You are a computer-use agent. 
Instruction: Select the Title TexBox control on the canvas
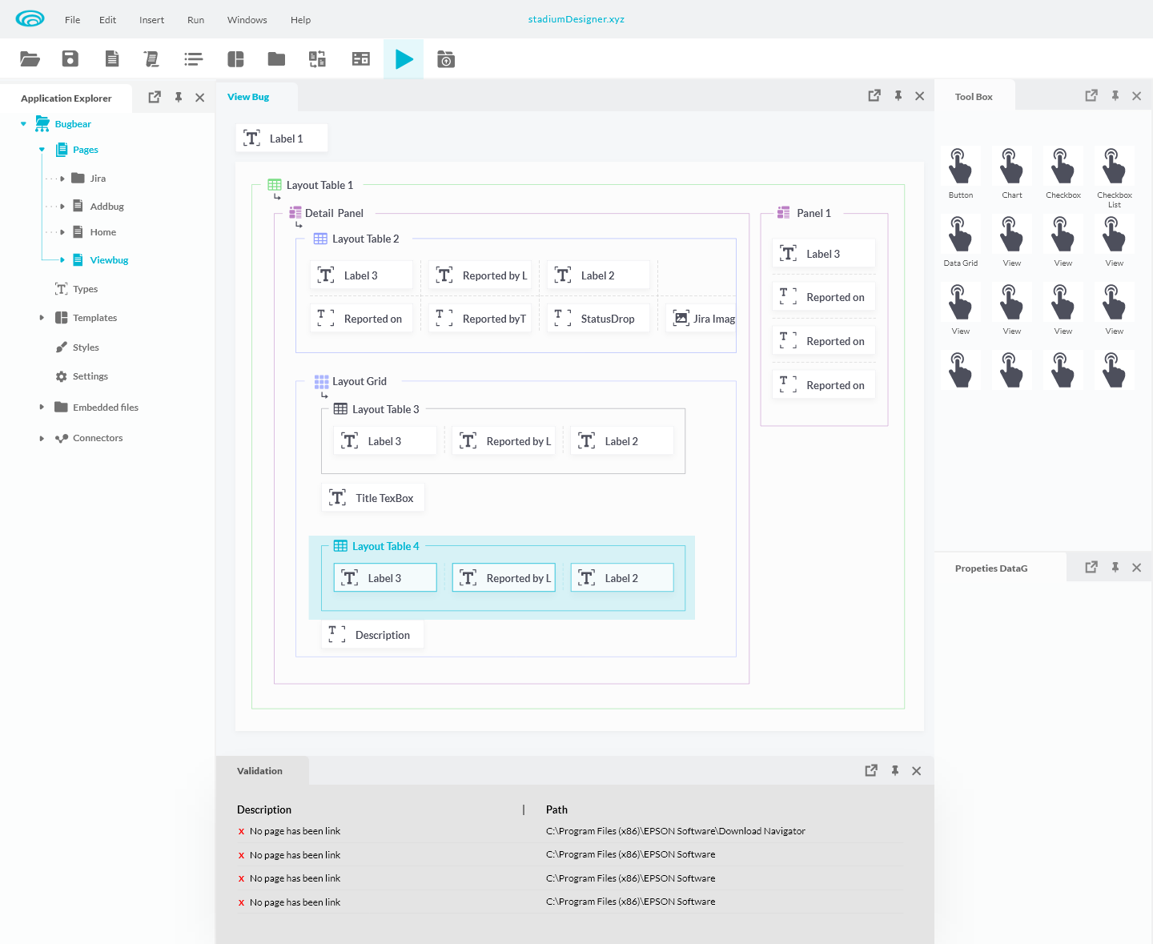[x=372, y=497]
